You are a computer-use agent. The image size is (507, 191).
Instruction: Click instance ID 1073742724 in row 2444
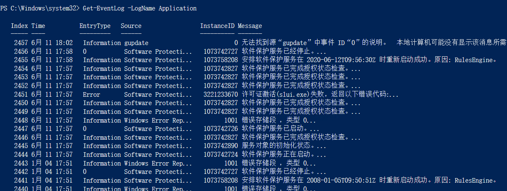220,155
